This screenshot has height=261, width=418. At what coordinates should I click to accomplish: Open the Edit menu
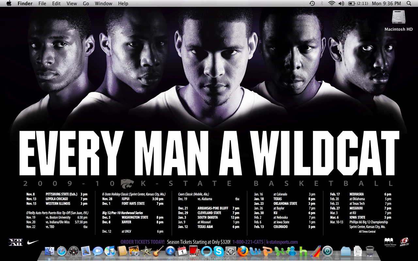pyautogui.click(x=56, y=4)
